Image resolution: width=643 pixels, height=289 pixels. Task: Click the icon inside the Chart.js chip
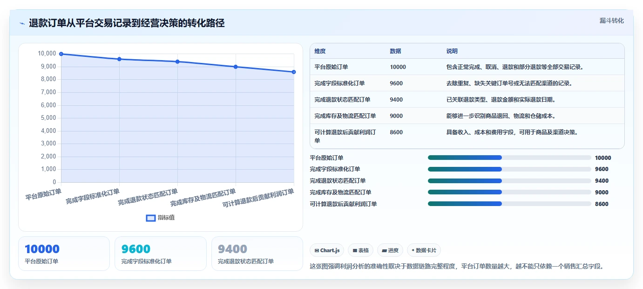pyautogui.click(x=317, y=251)
